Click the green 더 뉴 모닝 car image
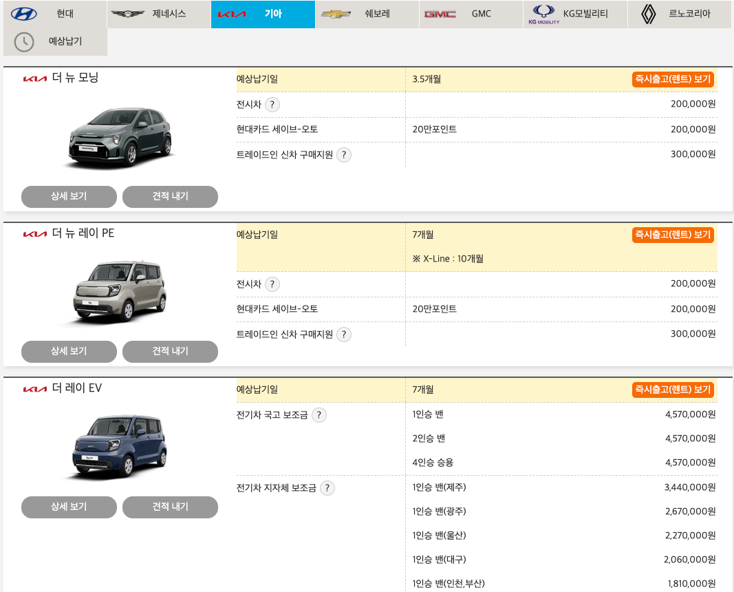 (x=120, y=138)
